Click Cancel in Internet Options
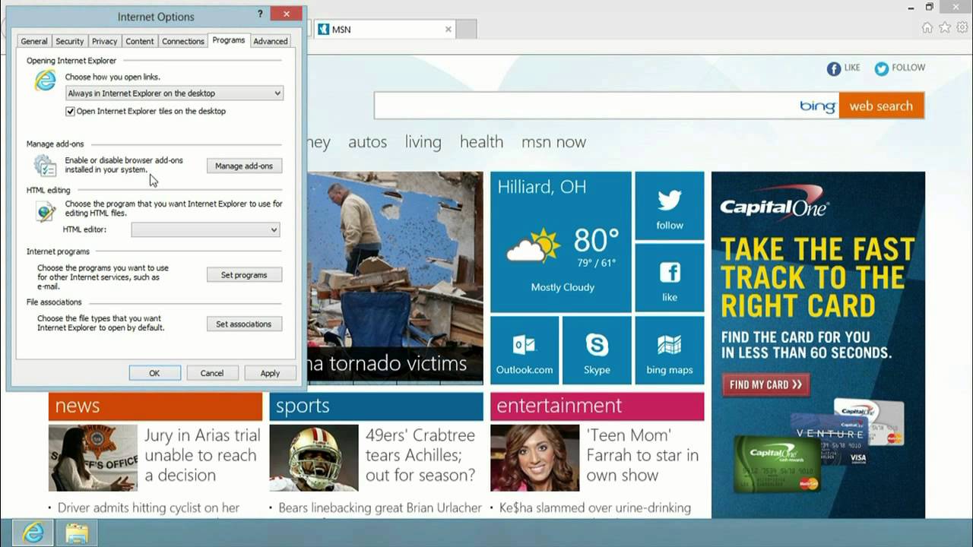 point(212,373)
